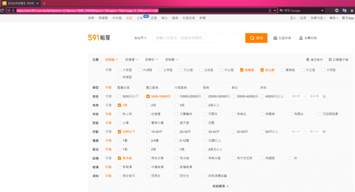Uncheck the 10坪以下 checkbox
Viewport: 355px width, 192px height.
click(x=120, y=132)
